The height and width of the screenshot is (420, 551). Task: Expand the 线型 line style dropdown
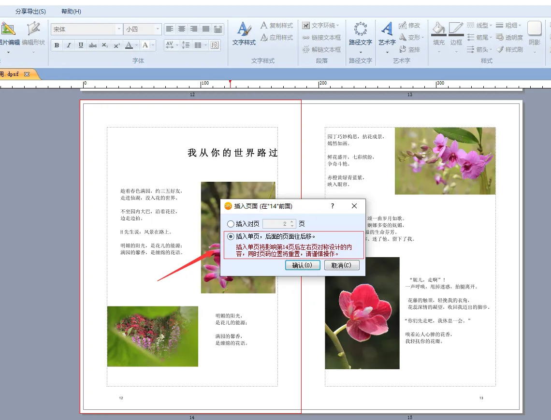coord(491,26)
